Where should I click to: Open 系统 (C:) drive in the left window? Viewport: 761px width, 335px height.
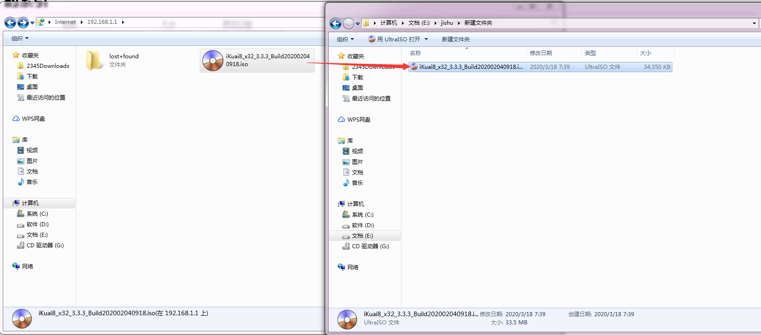tap(32, 213)
